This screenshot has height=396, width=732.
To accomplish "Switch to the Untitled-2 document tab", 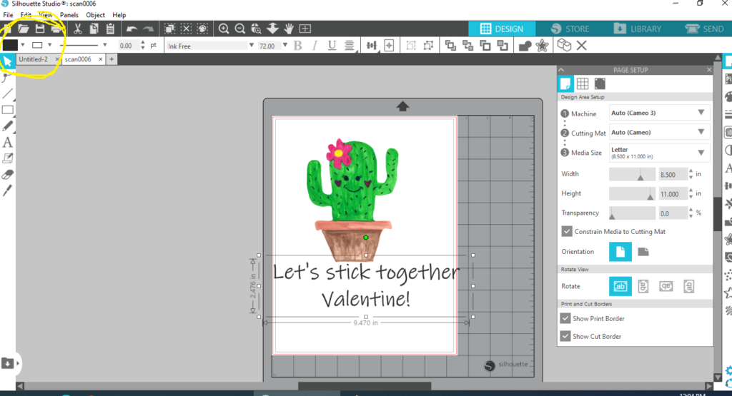I will 34,59.
